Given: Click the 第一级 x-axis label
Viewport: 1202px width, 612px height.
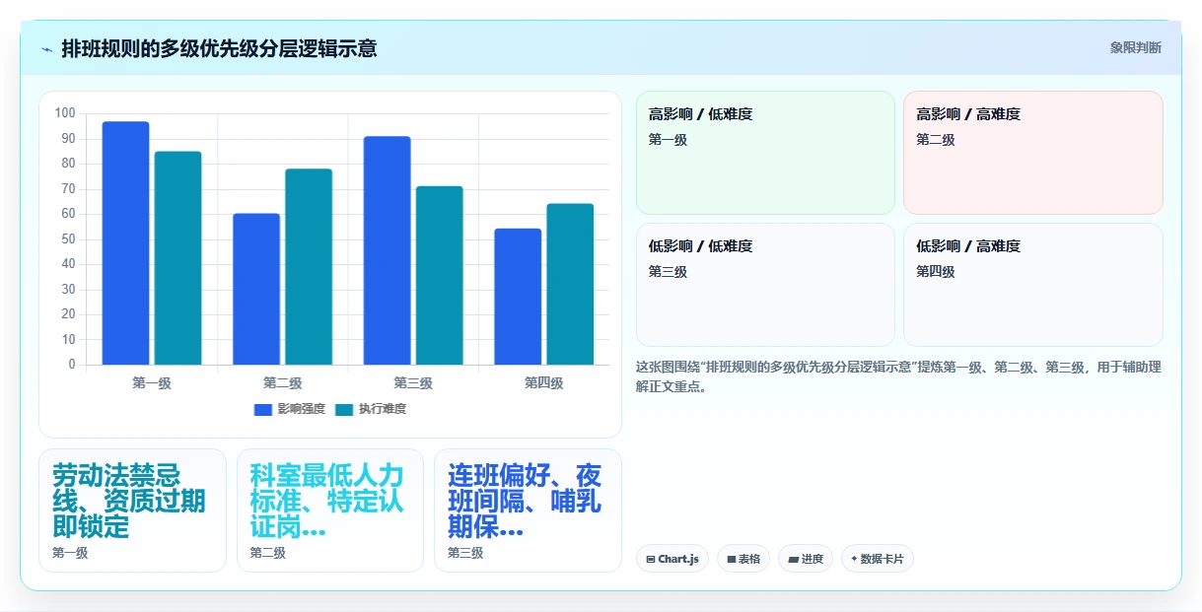Looking at the screenshot, I should [x=152, y=383].
